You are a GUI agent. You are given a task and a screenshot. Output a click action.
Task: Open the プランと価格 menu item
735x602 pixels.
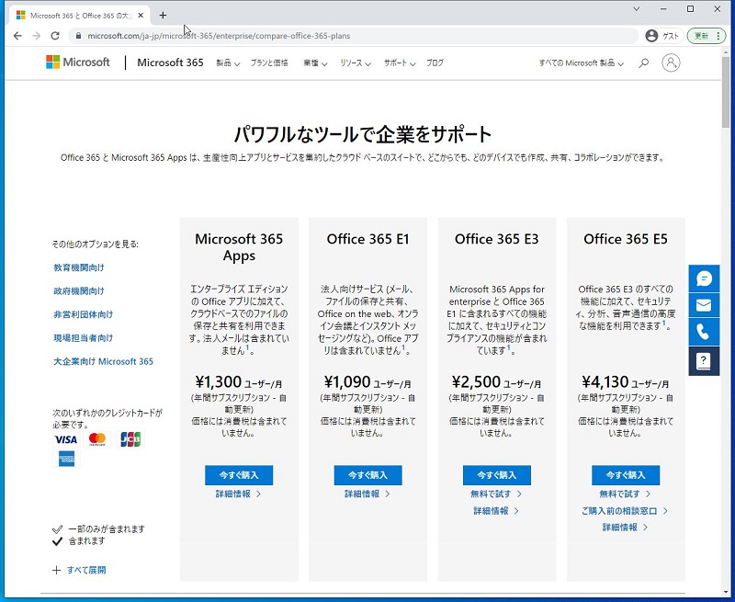click(x=269, y=62)
